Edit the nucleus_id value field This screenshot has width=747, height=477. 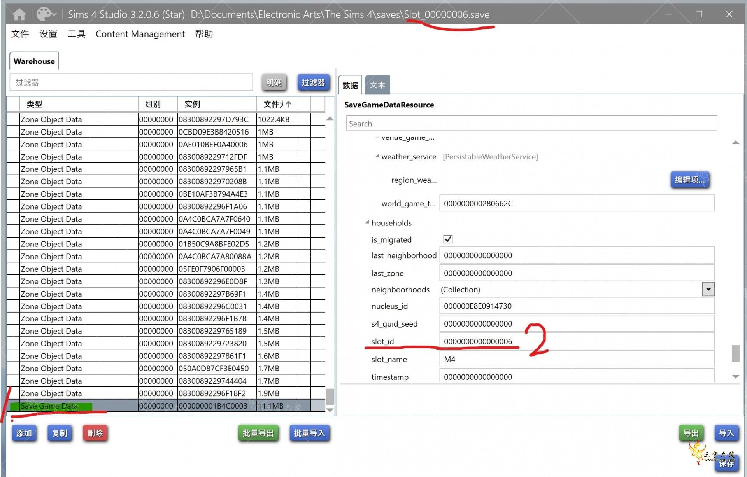pyautogui.click(x=577, y=306)
